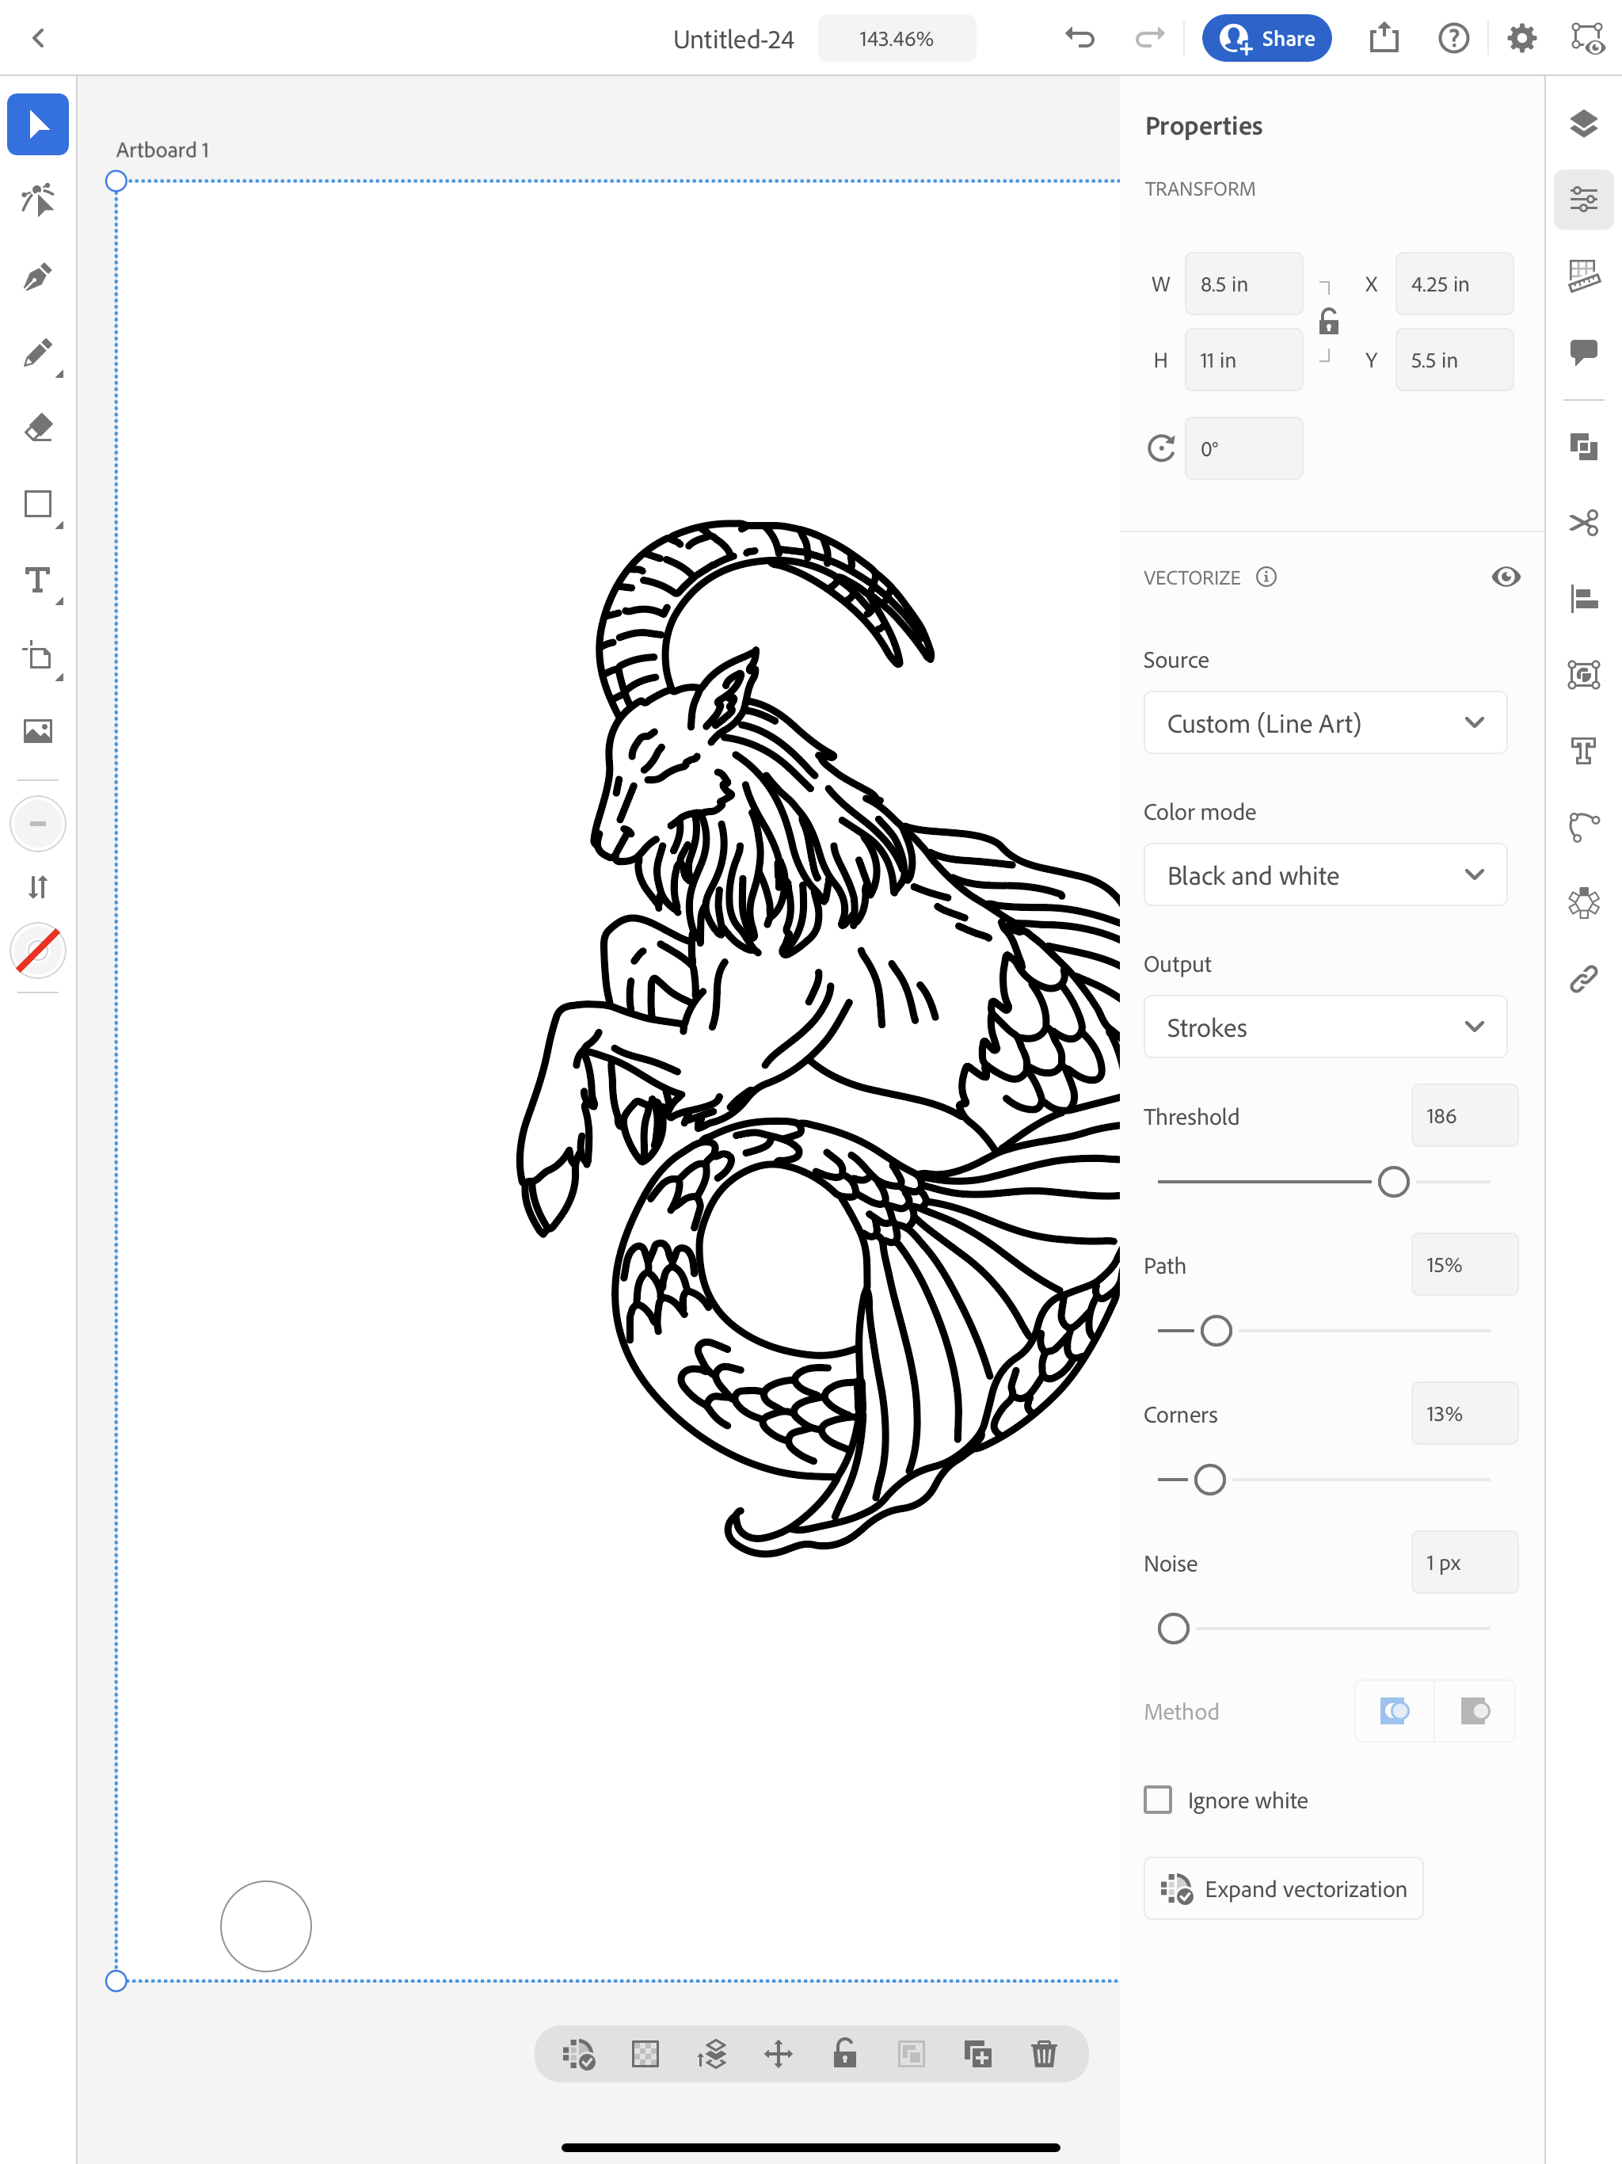Open the Path panel icon
Viewport: 1622px width, 2164px height.
click(x=1584, y=827)
